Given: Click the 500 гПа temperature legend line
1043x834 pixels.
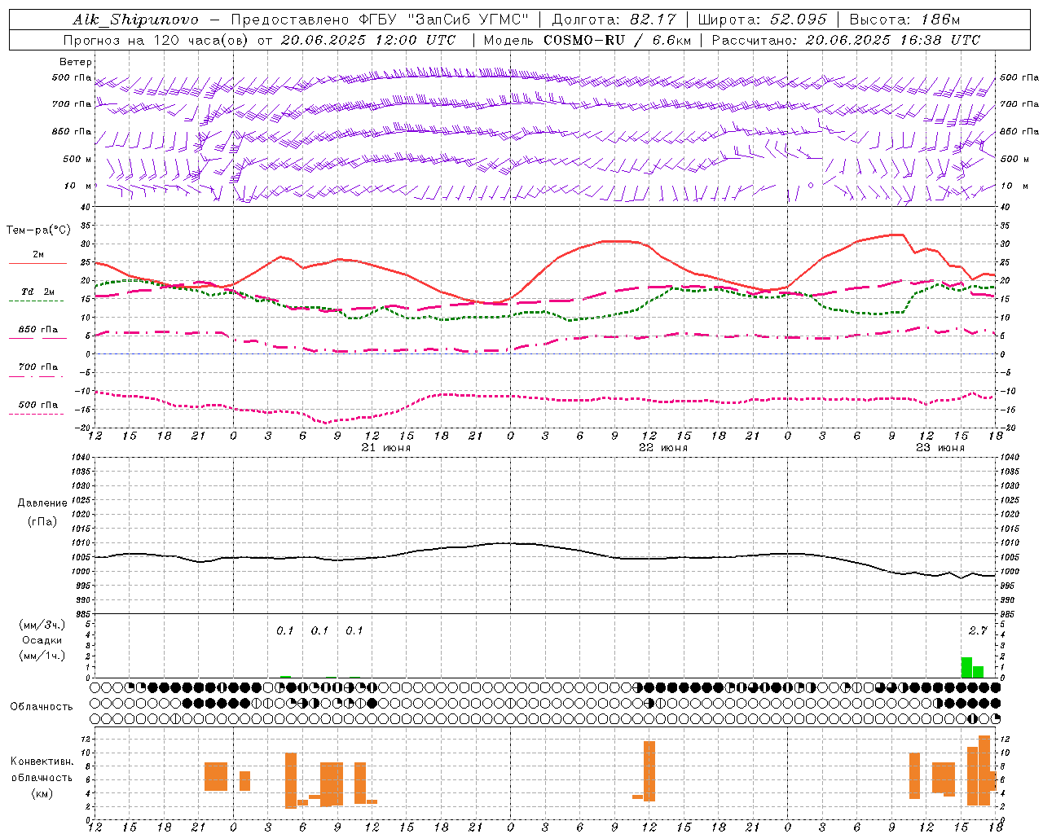Looking at the screenshot, I should (x=37, y=414).
